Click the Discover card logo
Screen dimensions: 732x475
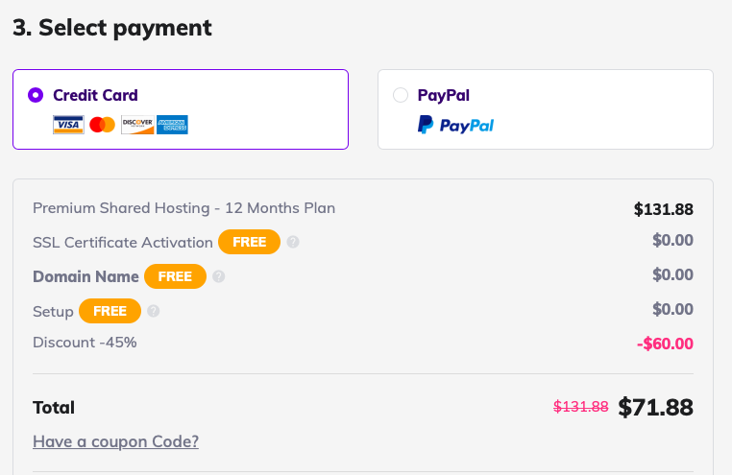[137, 125]
